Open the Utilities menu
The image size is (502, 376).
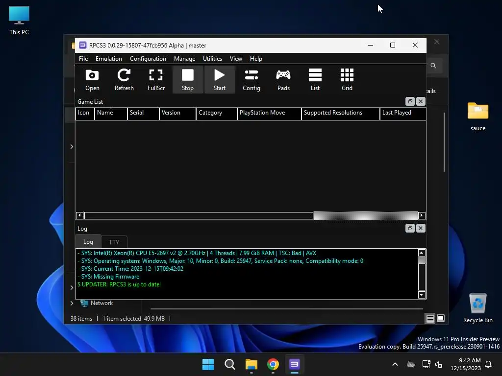[212, 59]
